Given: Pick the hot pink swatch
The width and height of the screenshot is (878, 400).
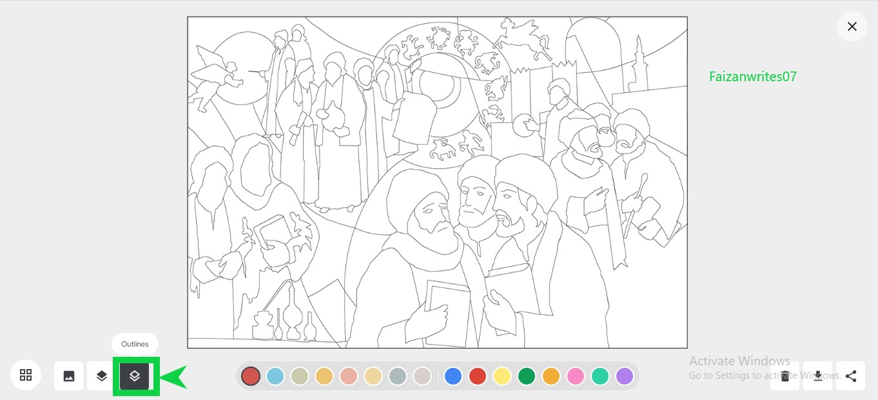Looking at the screenshot, I should pos(576,376).
